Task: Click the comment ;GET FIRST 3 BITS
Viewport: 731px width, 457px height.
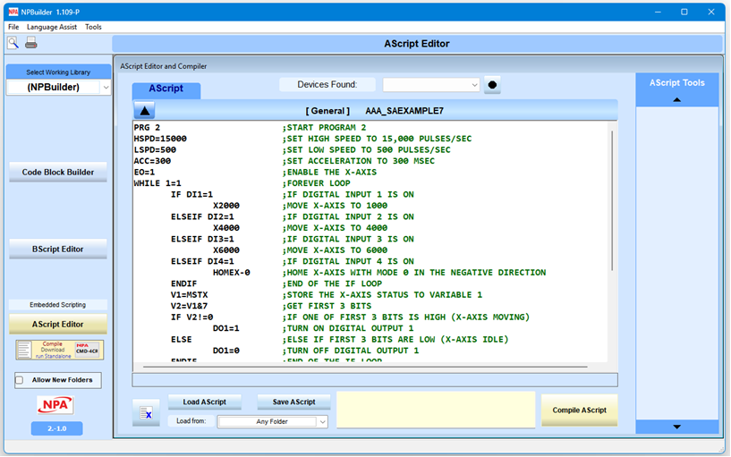Action: [327, 307]
